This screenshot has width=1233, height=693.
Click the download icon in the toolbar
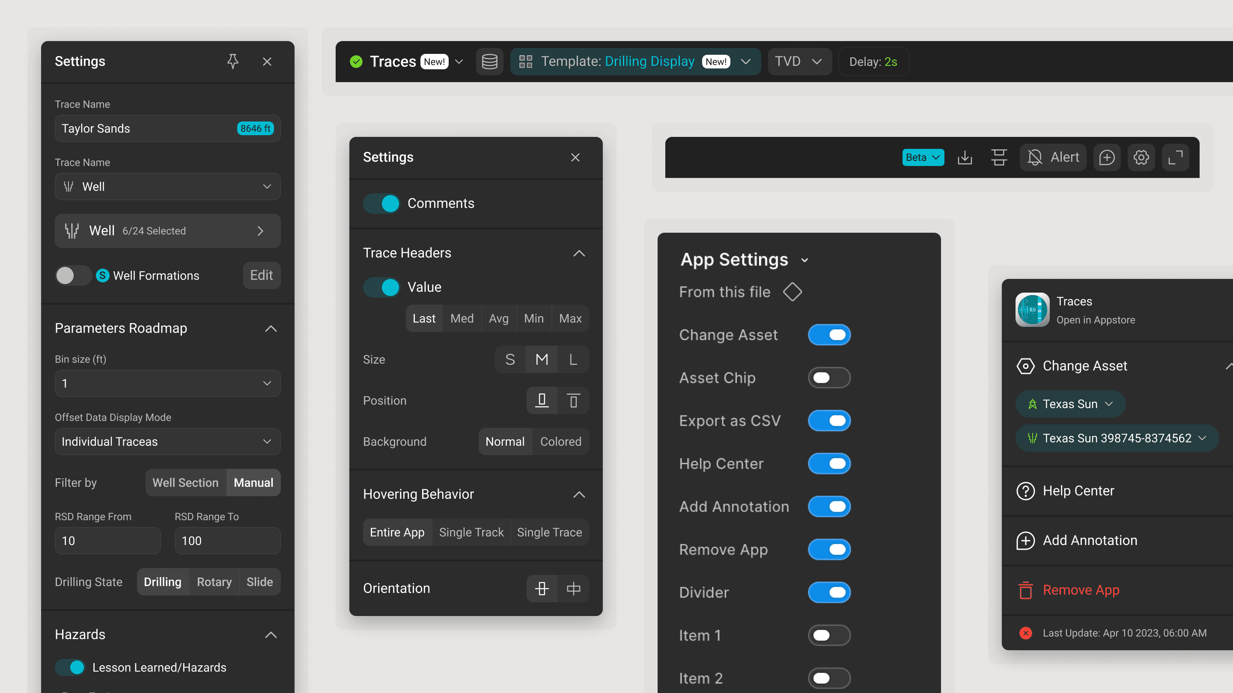(965, 157)
